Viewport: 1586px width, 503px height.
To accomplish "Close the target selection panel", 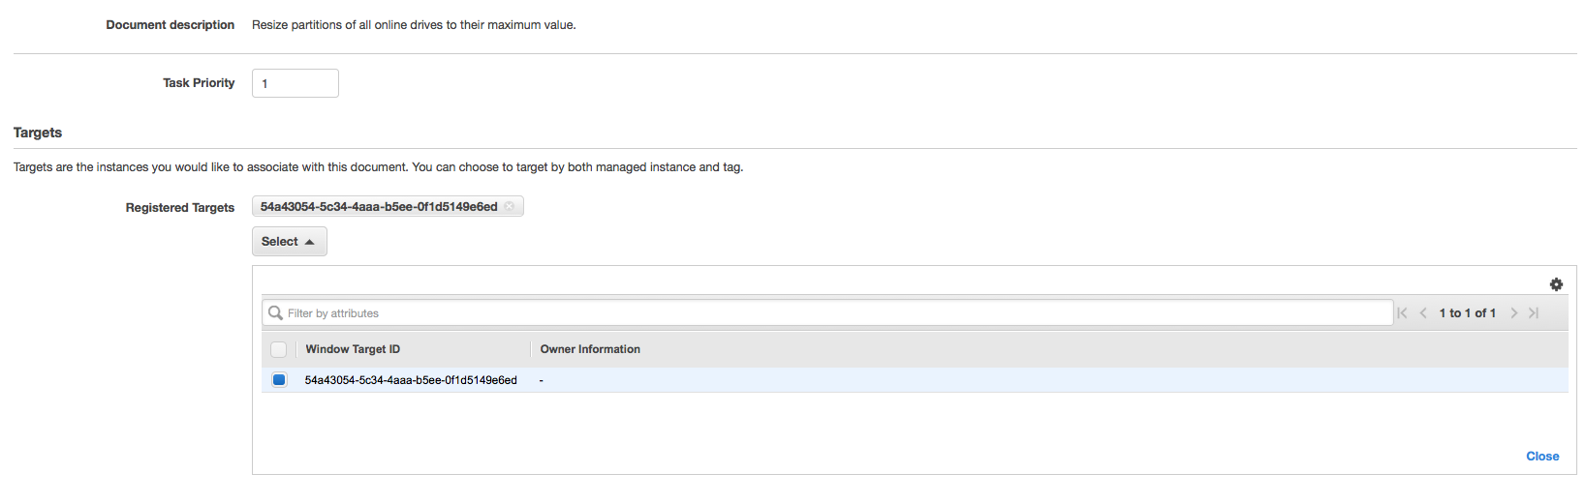I will (1542, 457).
